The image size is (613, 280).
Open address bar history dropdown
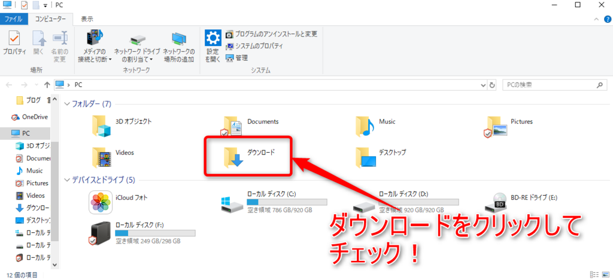[x=483, y=85]
